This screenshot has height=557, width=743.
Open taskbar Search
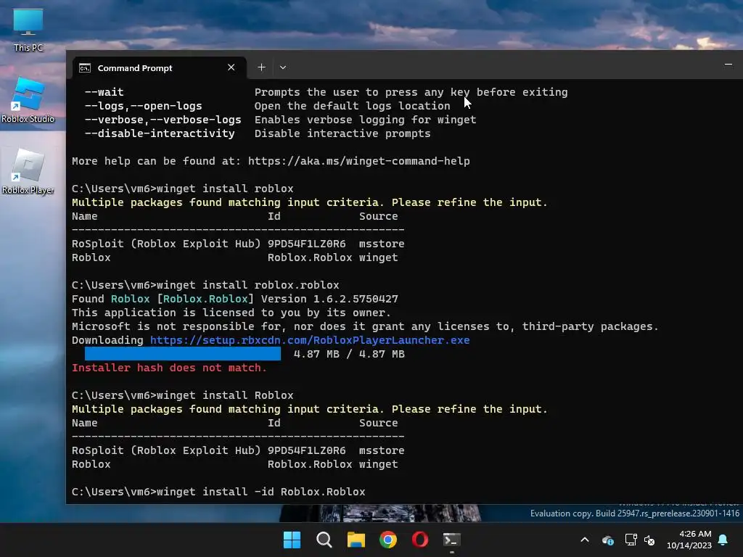[324, 540]
